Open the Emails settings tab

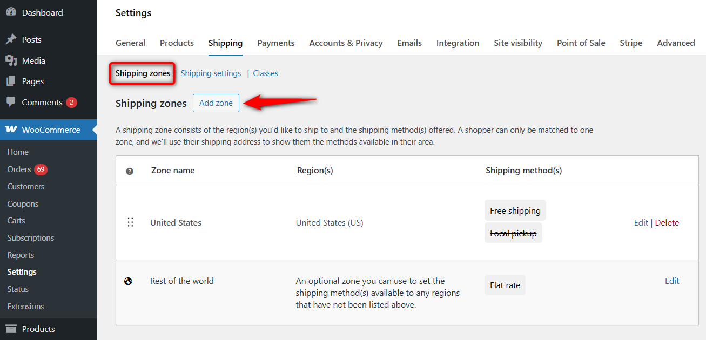coord(409,43)
